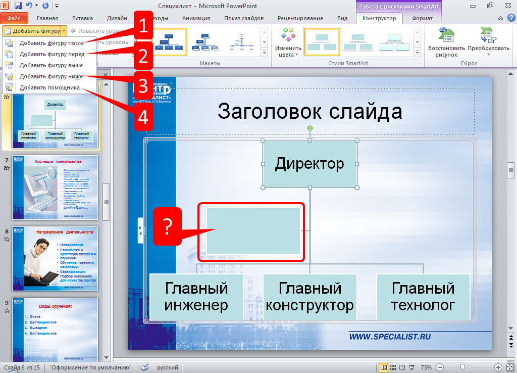The height and width of the screenshot is (373, 517).
Task: Switch to Reading view icon in status bar
Action: tap(403, 367)
